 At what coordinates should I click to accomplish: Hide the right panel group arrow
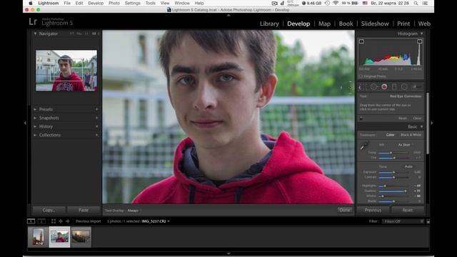[432, 123]
